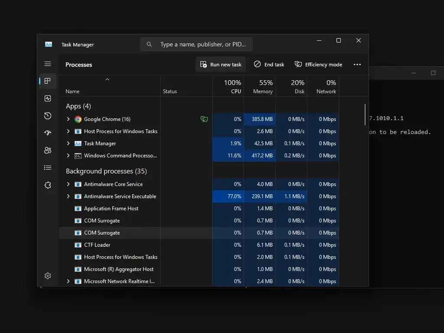
Task: Click the sort arrow above Name column
Action: point(107,80)
